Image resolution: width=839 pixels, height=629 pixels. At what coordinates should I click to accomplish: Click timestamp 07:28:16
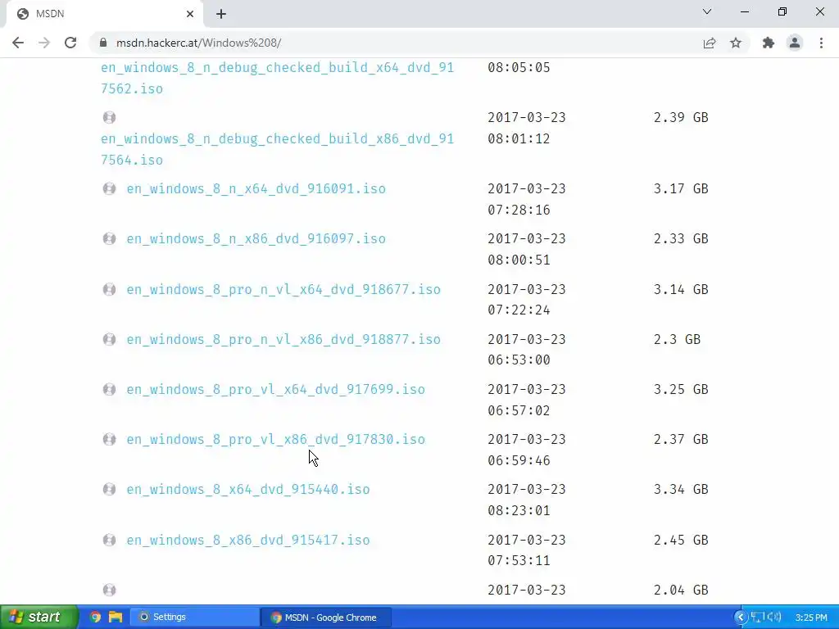519,210
